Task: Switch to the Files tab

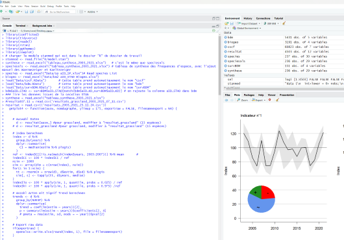Action: click(x=228, y=95)
